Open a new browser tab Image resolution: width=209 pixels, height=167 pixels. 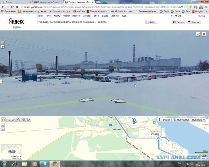pyautogui.click(x=98, y=2)
